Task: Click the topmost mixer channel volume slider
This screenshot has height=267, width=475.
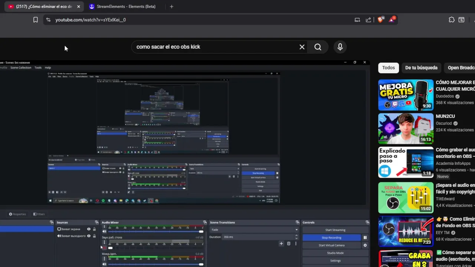Action: 155,231
